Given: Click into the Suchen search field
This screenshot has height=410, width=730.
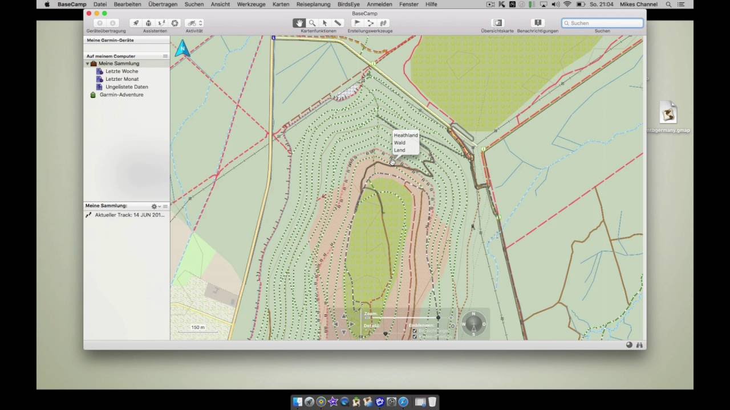Looking at the screenshot, I should click(x=602, y=23).
